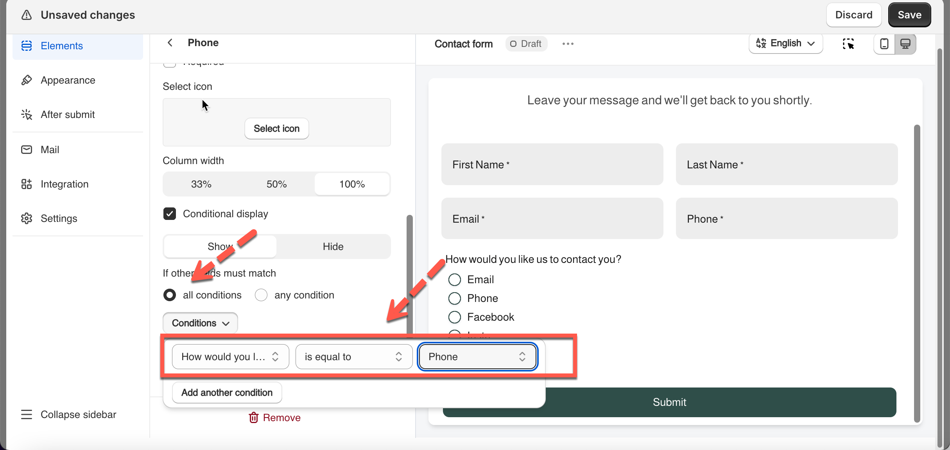Expand the Conditions dropdown button
The image size is (950, 450).
pos(200,323)
